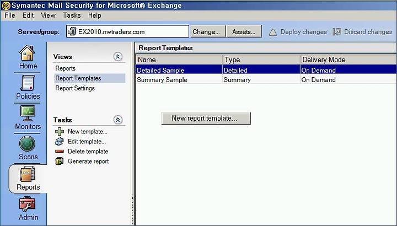Sort by the Delivery Mode column header
Viewport: 397px width, 226px height.
click(x=348, y=60)
